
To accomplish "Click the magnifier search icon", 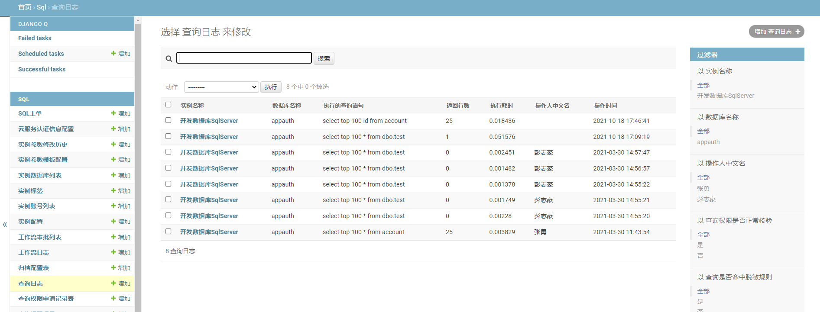I will point(169,58).
